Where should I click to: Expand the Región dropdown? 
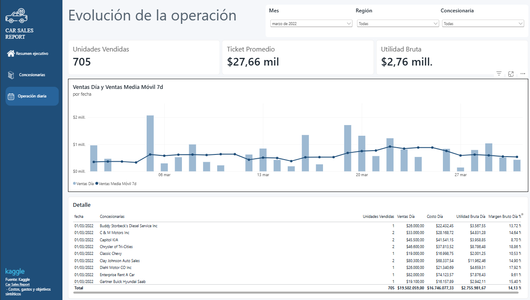click(398, 24)
